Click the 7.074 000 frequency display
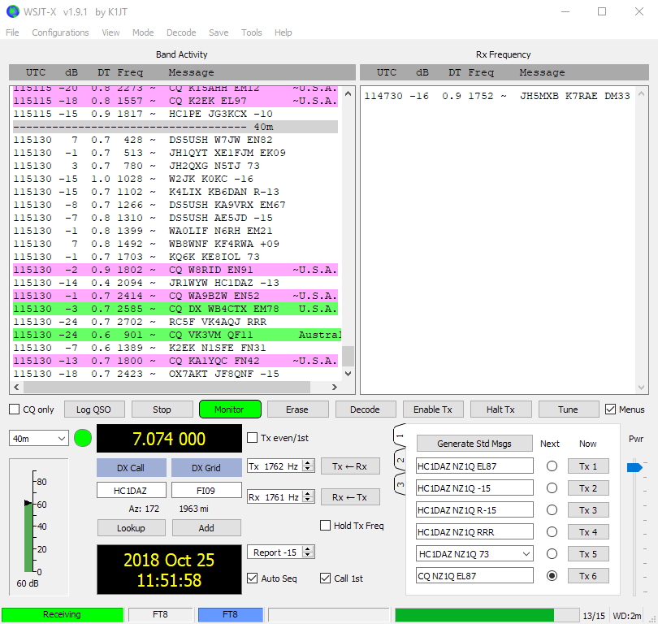Viewport: 658px width, 624px height. click(170, 439)
